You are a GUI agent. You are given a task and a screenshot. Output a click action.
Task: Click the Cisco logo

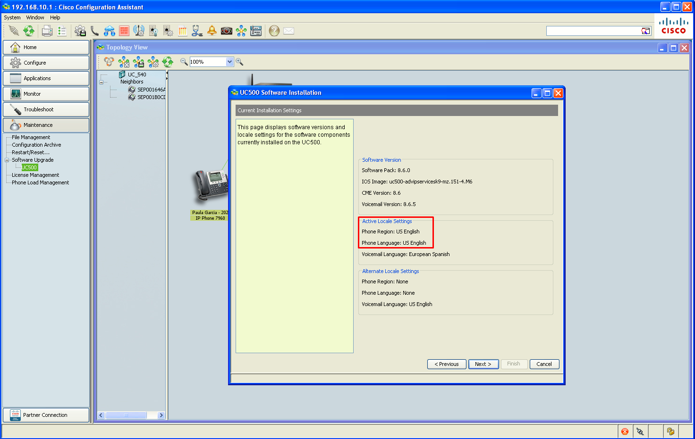pyautogui.click(x=674, y=26)
